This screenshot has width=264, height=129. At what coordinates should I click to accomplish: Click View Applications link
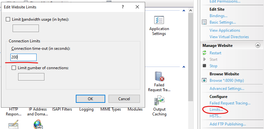pyautogui.click(x=225, y=30)
